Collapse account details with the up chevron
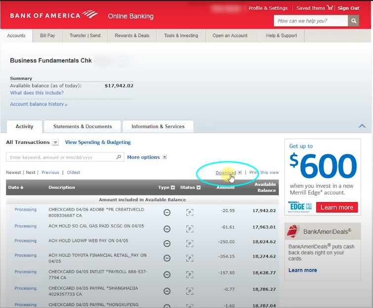Viewport: 373px width, 308px height. (x=362, y=126)
